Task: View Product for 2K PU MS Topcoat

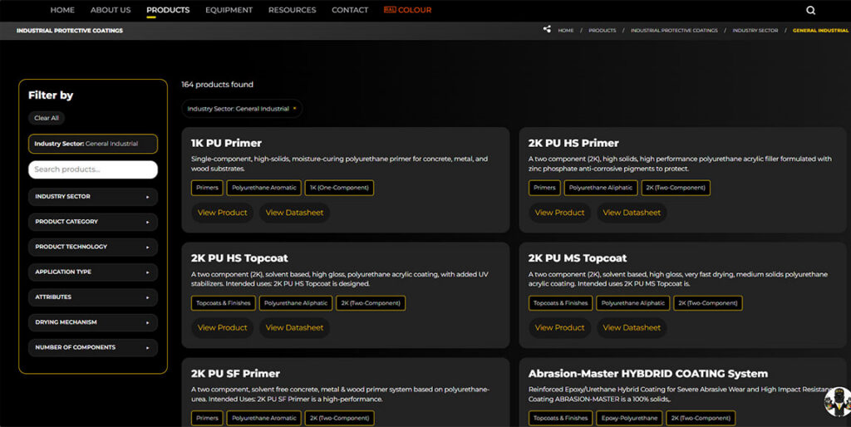Action: point(559,327)
